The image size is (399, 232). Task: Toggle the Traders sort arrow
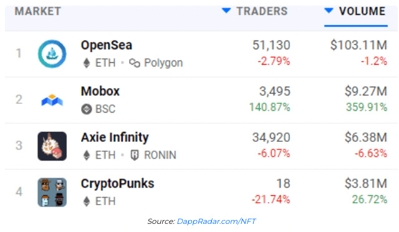point(226,11)
